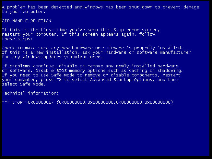Click the word 'manufacturer' in text
Screen dimensions: 212x159
[175, 52]
